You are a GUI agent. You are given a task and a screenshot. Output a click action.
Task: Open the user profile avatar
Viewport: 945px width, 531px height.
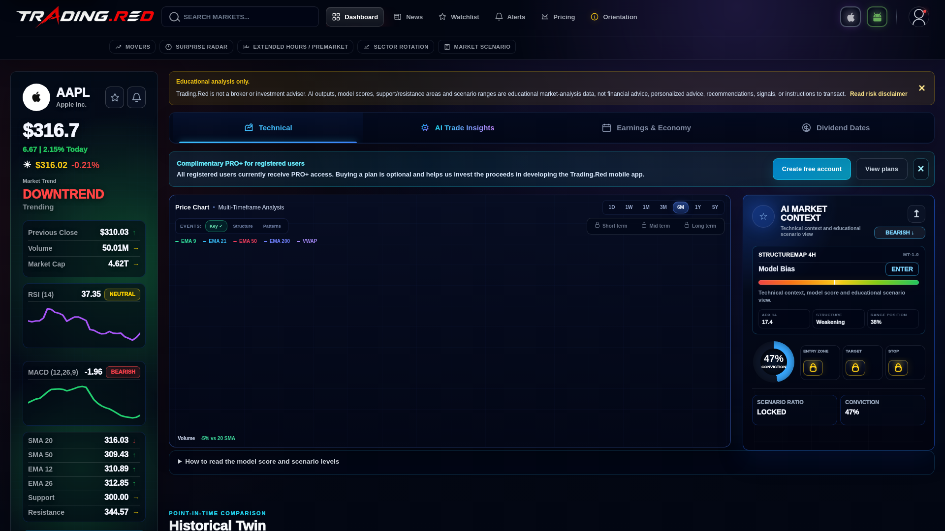click(x=918, y=17)
